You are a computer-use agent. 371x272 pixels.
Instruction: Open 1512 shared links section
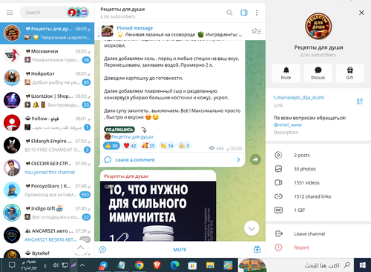pyautogui.click(x=318, y=196)
